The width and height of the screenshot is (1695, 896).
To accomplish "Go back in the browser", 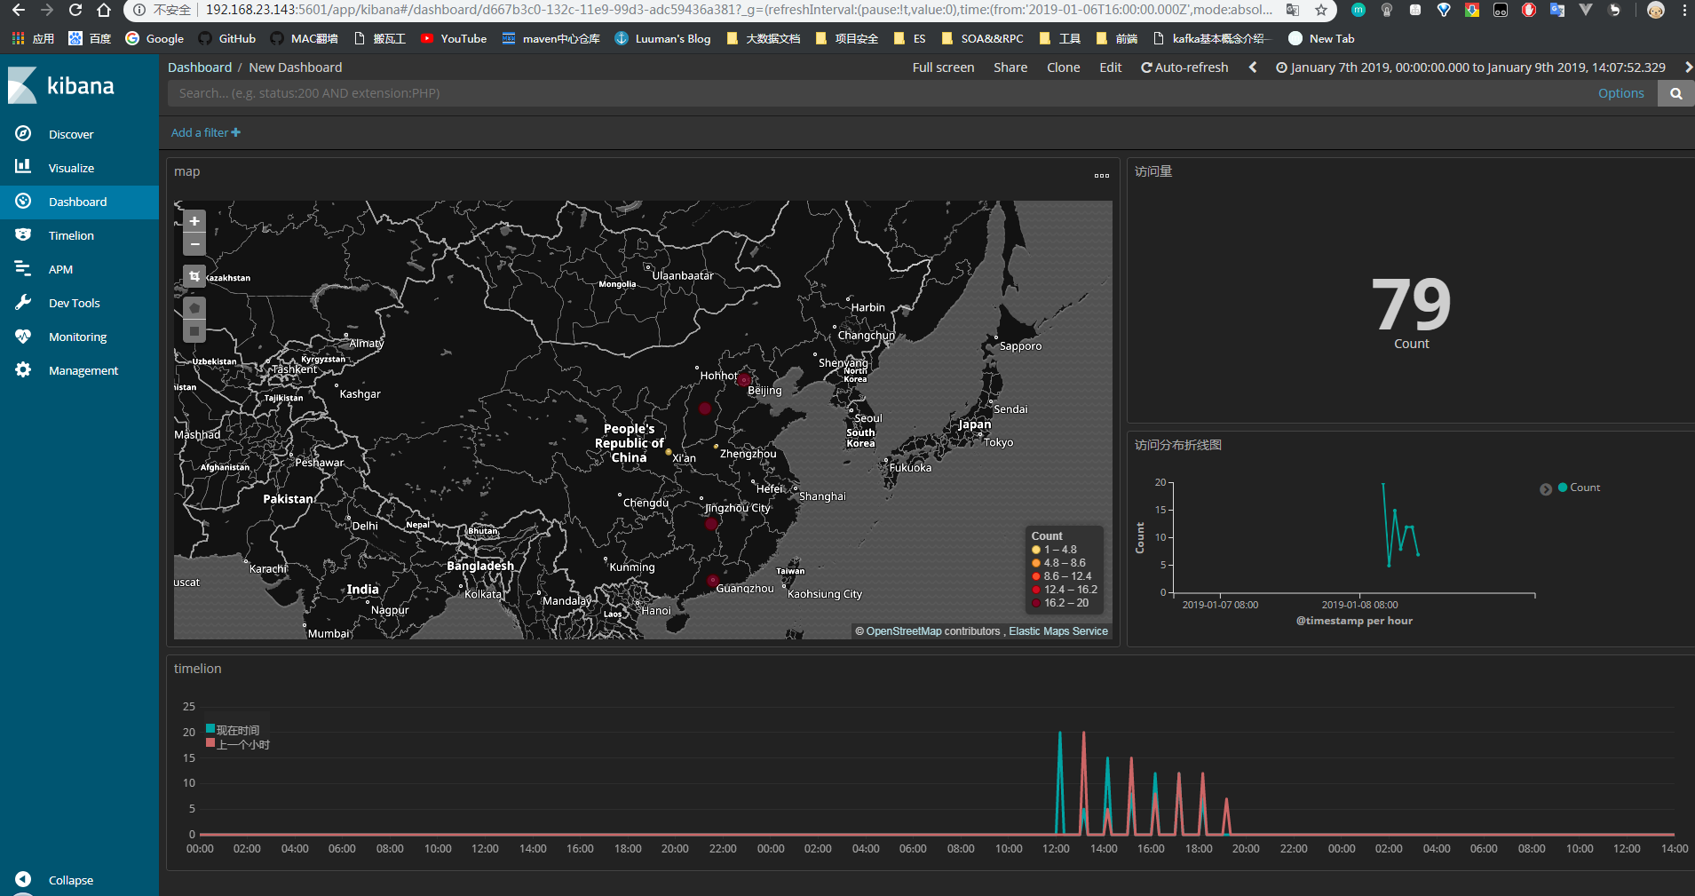I will click(x=19, y=11).
